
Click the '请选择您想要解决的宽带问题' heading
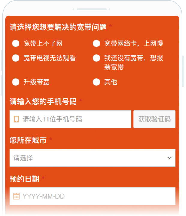coord(58,27)
